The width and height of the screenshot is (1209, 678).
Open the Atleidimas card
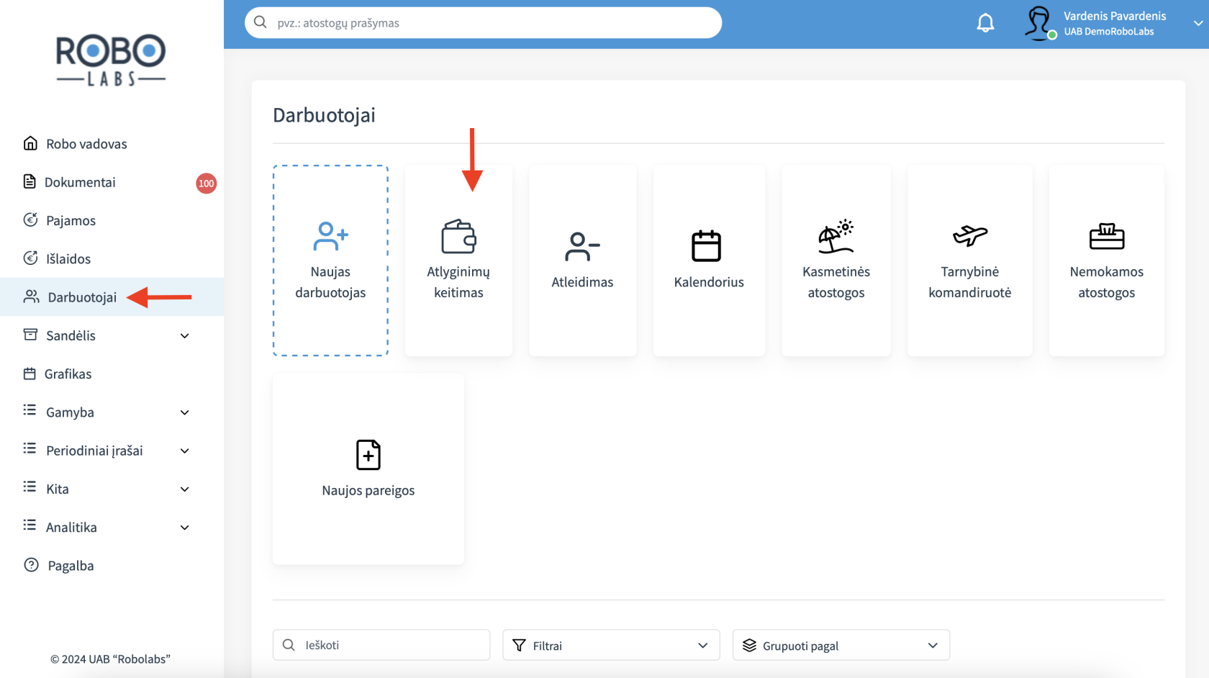pyautogui.click(x=582, y=261)
